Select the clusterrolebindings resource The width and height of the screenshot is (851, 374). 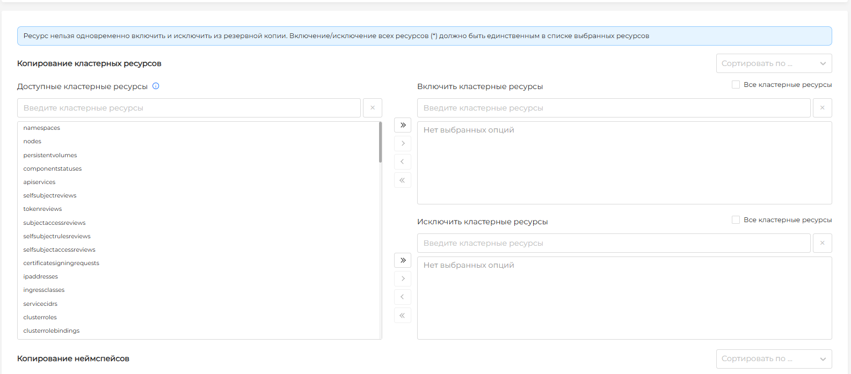tap(198, 331)
